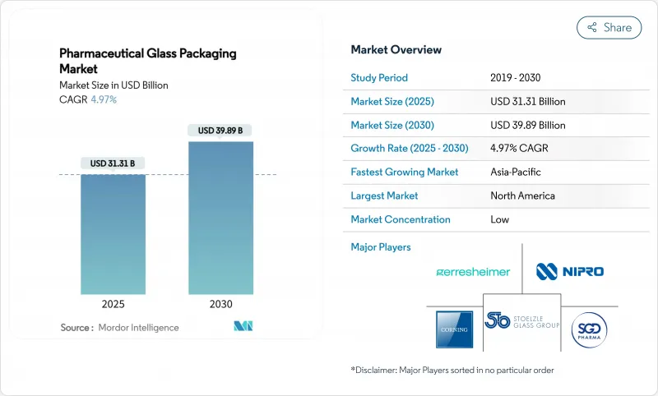658x396 pixels.
Task: Click the SGD Pharma logo
Action: click(591, 325)
